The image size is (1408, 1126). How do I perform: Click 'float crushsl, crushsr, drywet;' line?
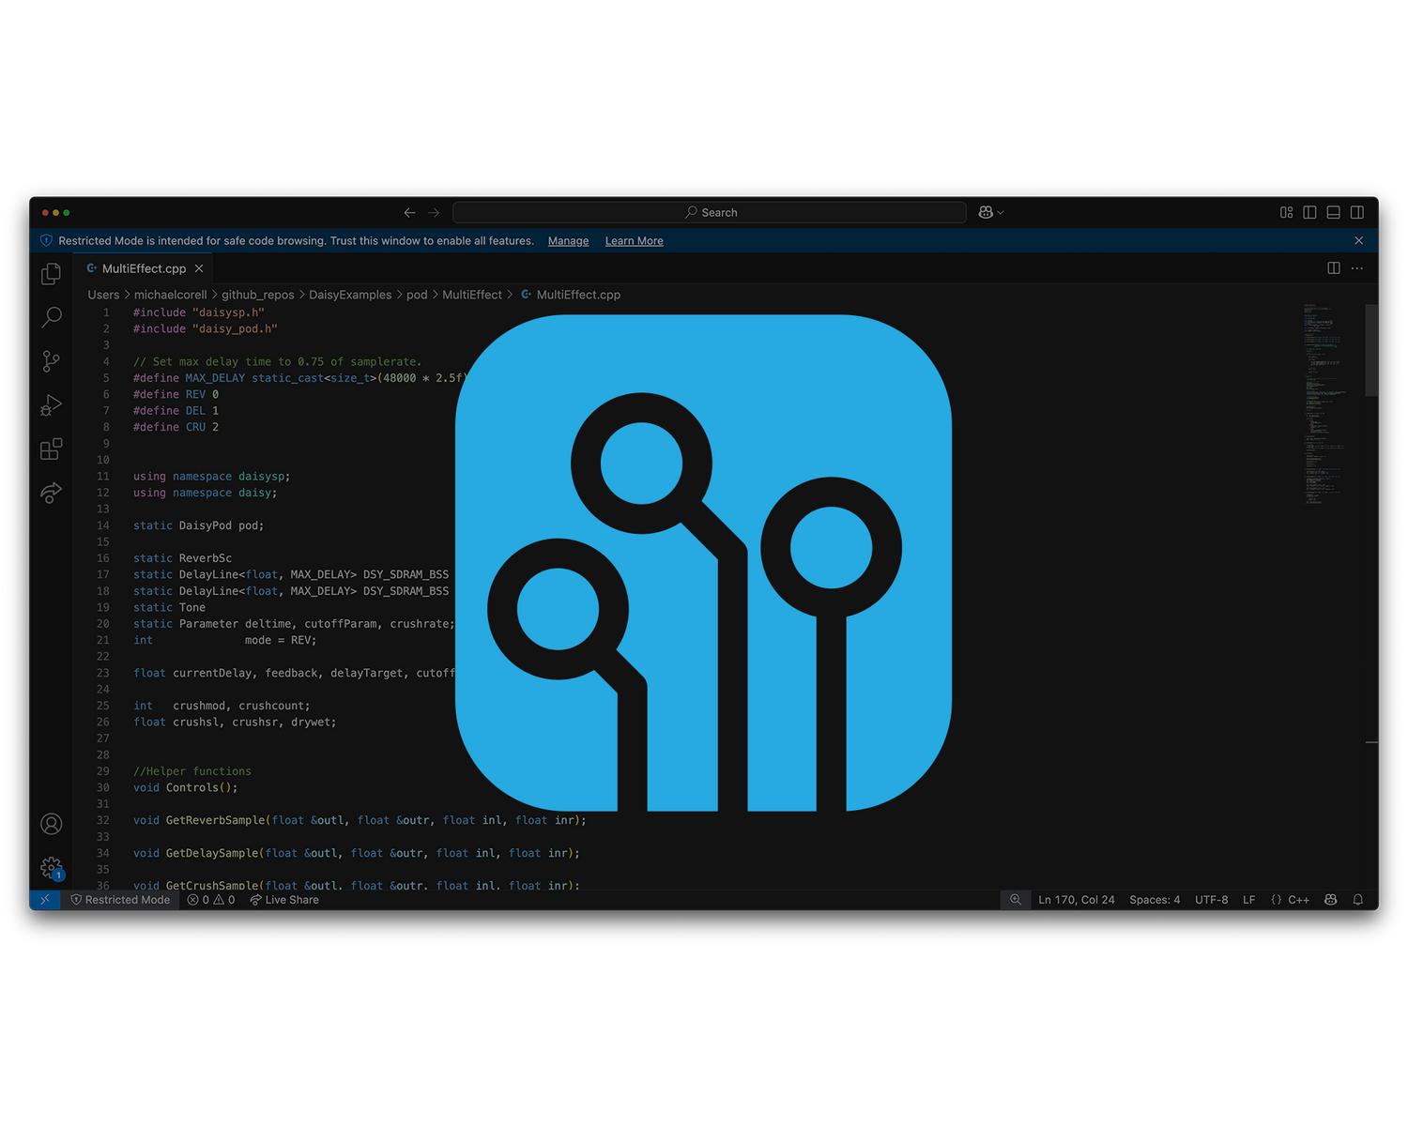click(235, 723)
